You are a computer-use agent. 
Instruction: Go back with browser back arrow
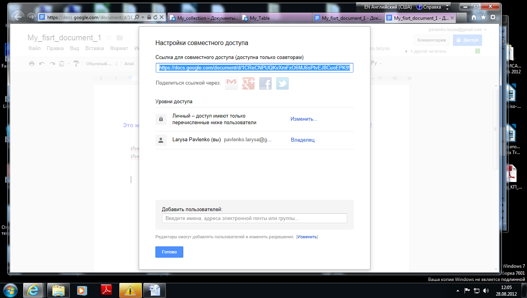[x=17, y=17]
